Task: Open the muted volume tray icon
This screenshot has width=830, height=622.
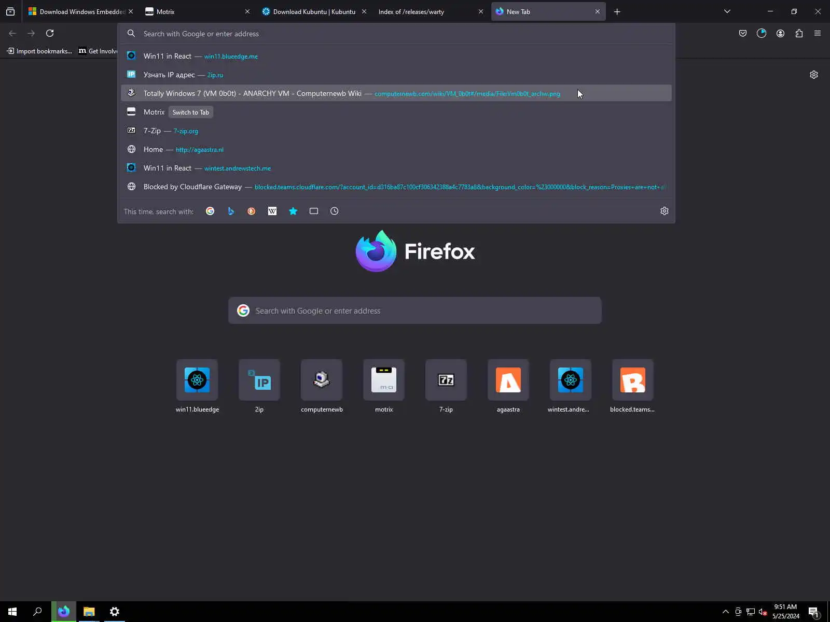Action: coord(763,612)
